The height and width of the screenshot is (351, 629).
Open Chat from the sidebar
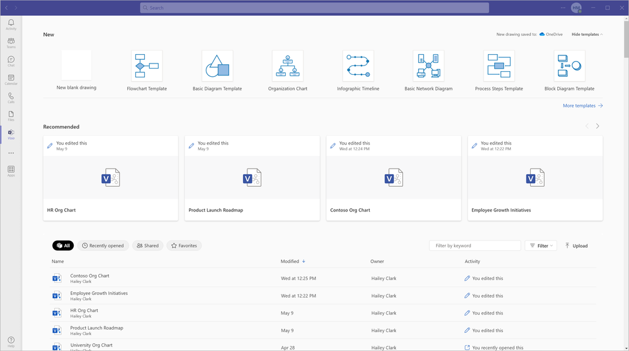coord(11,61)
